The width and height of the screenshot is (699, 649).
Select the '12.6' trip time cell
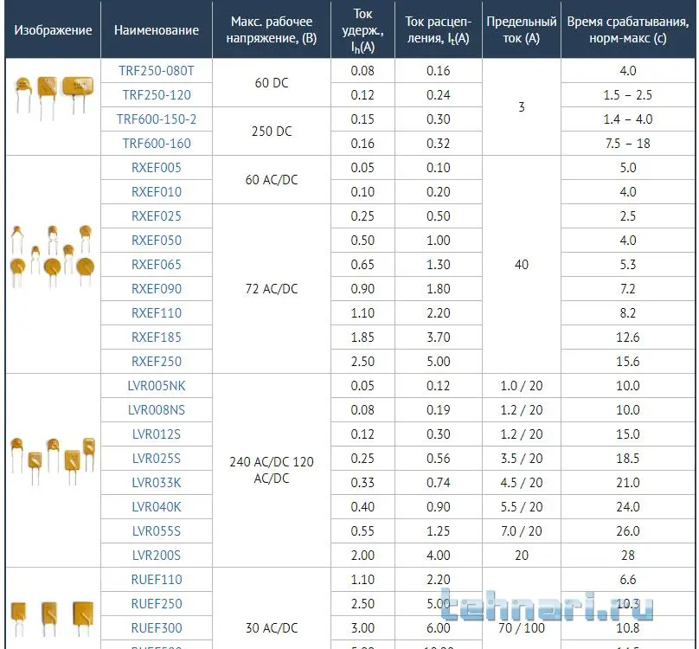tap(628, 337)
